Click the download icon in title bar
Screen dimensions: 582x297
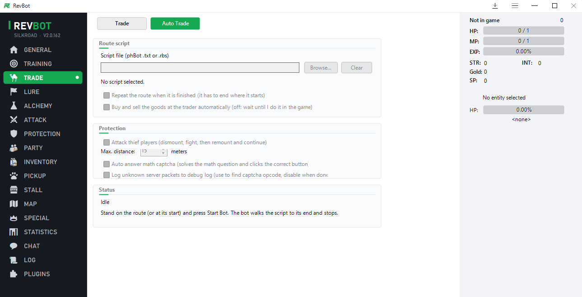click(495, 6)
